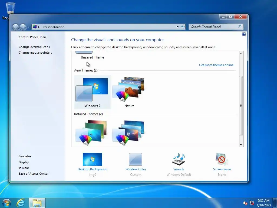Open the Sounds text link
Screen dimensions: 277x208
(x=179, y=169)
